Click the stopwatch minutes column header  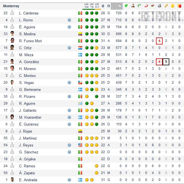click(x=119, y=6)
